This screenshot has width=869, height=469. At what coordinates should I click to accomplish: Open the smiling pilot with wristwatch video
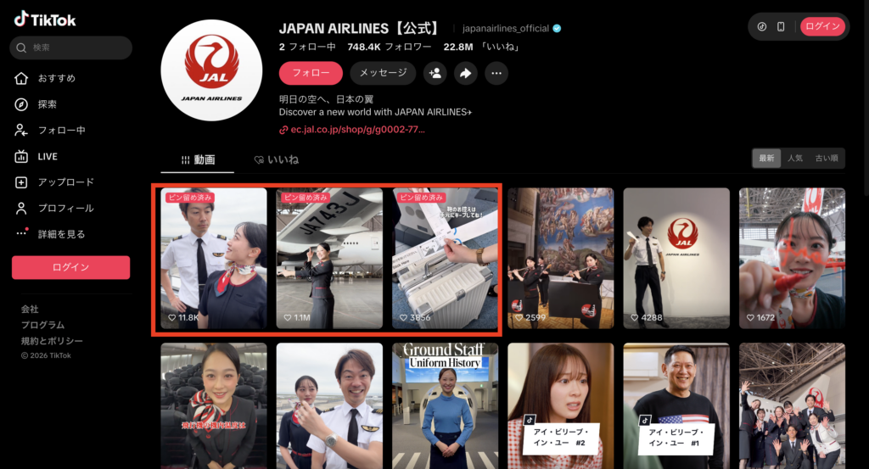(x=329, y=406)
